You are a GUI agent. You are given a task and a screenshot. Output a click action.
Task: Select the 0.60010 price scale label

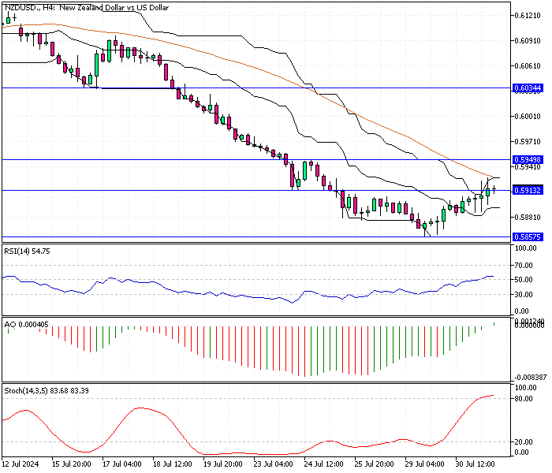point(526,117)
